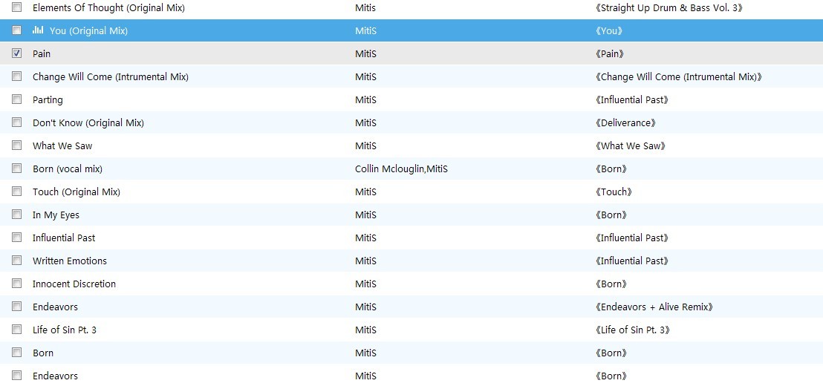Image resolution: width=823 pixels, height=386 pixels.
Task: Open the album 《Endeavors + Alive Remix》
Action: click(x=654, y=307)
